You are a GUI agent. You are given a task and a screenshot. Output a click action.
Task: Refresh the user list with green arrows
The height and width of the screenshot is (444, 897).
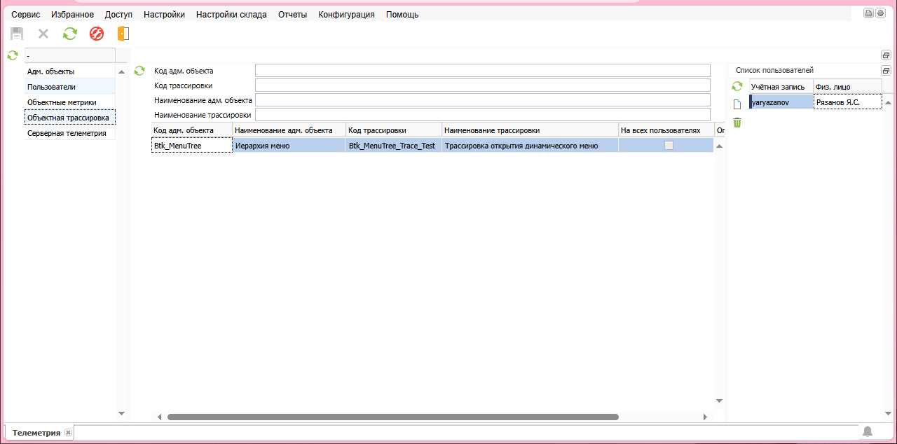click(737, 86)
